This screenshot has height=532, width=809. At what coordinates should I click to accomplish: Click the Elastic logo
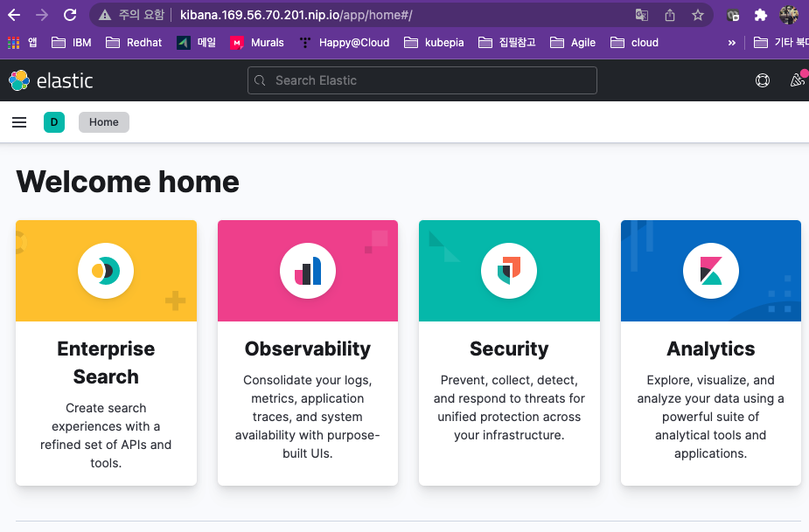[x=51, y=80]
